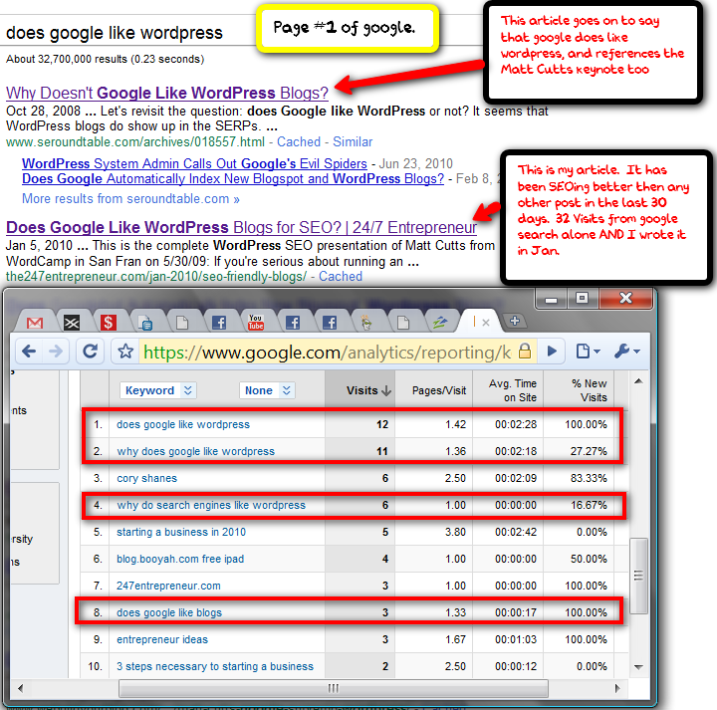Open 'Does Google Automatically Index New Blogspot' link
This screenshot has height=710, width=717.
click(233, 179)
